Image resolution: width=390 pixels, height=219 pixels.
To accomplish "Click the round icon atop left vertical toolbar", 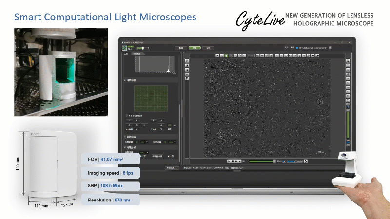I will [x=187, y=61].
